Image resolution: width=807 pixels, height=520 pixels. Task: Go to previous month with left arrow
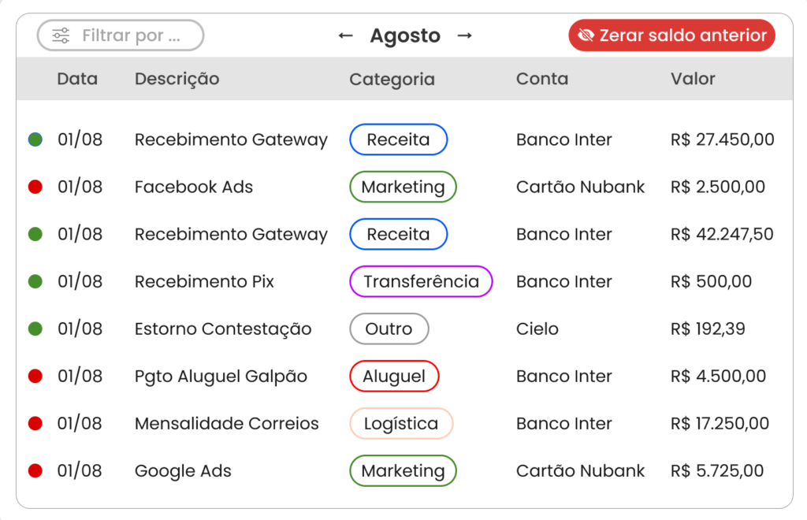[345, 35]
